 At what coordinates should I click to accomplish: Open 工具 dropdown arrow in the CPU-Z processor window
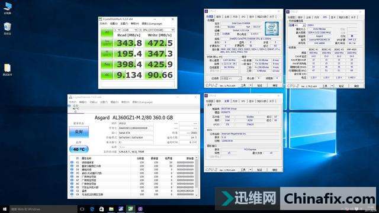point(250,85)
